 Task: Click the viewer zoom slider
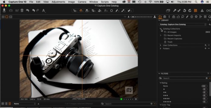141,17
